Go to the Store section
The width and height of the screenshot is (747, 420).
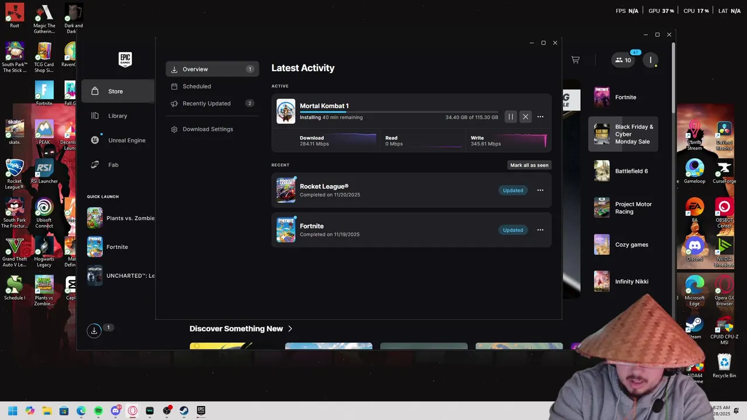118,91
